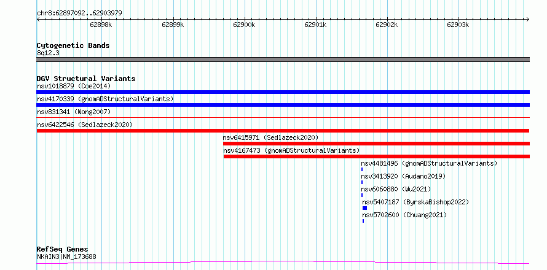Click the 62898k ruler tick label
Image resolution: width=547 pixels, height=270 pixels.
click(x=101, y=25)
